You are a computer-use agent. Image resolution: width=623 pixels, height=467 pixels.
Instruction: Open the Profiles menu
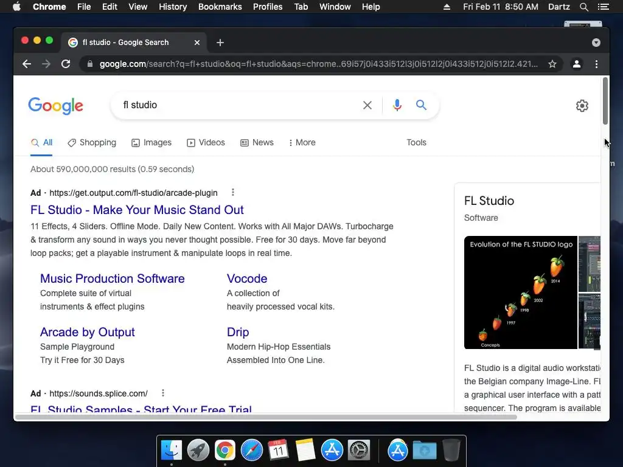(x=268, y=7)
